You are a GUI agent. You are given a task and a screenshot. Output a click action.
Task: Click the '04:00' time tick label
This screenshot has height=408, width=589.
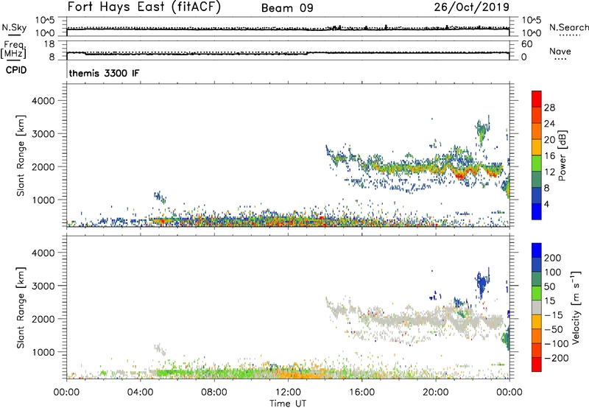[x=141, y=393]
